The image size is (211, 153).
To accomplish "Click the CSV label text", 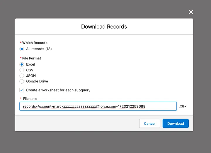I will click(x=30, y=70).
